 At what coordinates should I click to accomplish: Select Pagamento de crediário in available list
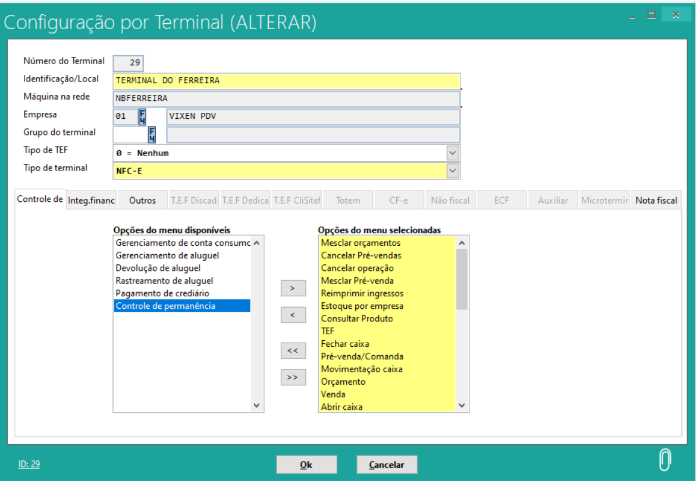(162, 293)
